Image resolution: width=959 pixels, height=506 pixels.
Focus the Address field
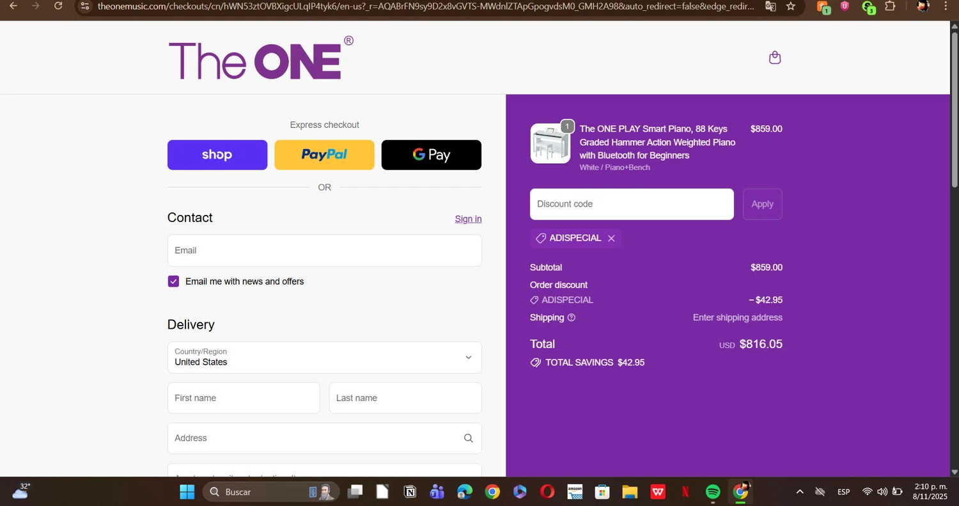tap(325, 438)
